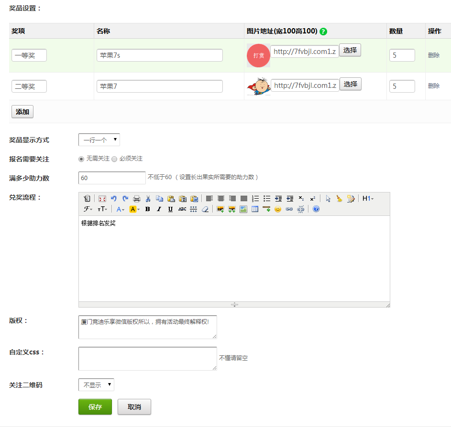This screenshot has width=451, height=427.
Task: Click the print icon in editor
Action: click(137, 199)
